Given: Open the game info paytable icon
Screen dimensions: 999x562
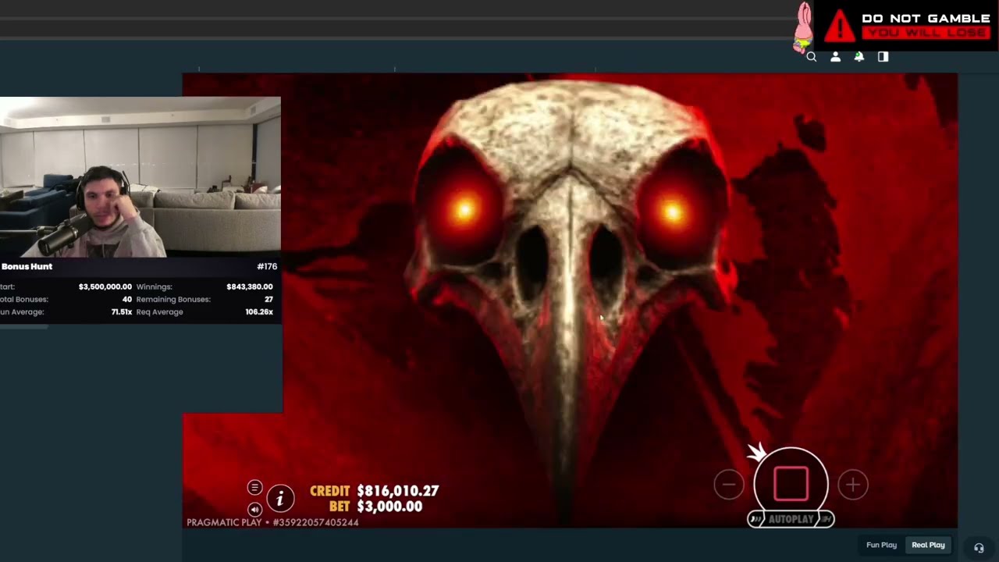Looking at the screenshot, I should pos(280,498).
